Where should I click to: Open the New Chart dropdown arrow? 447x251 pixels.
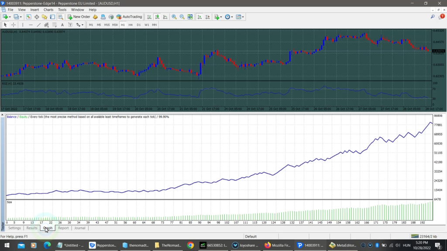pyautogui.click(x=10, y=17)
